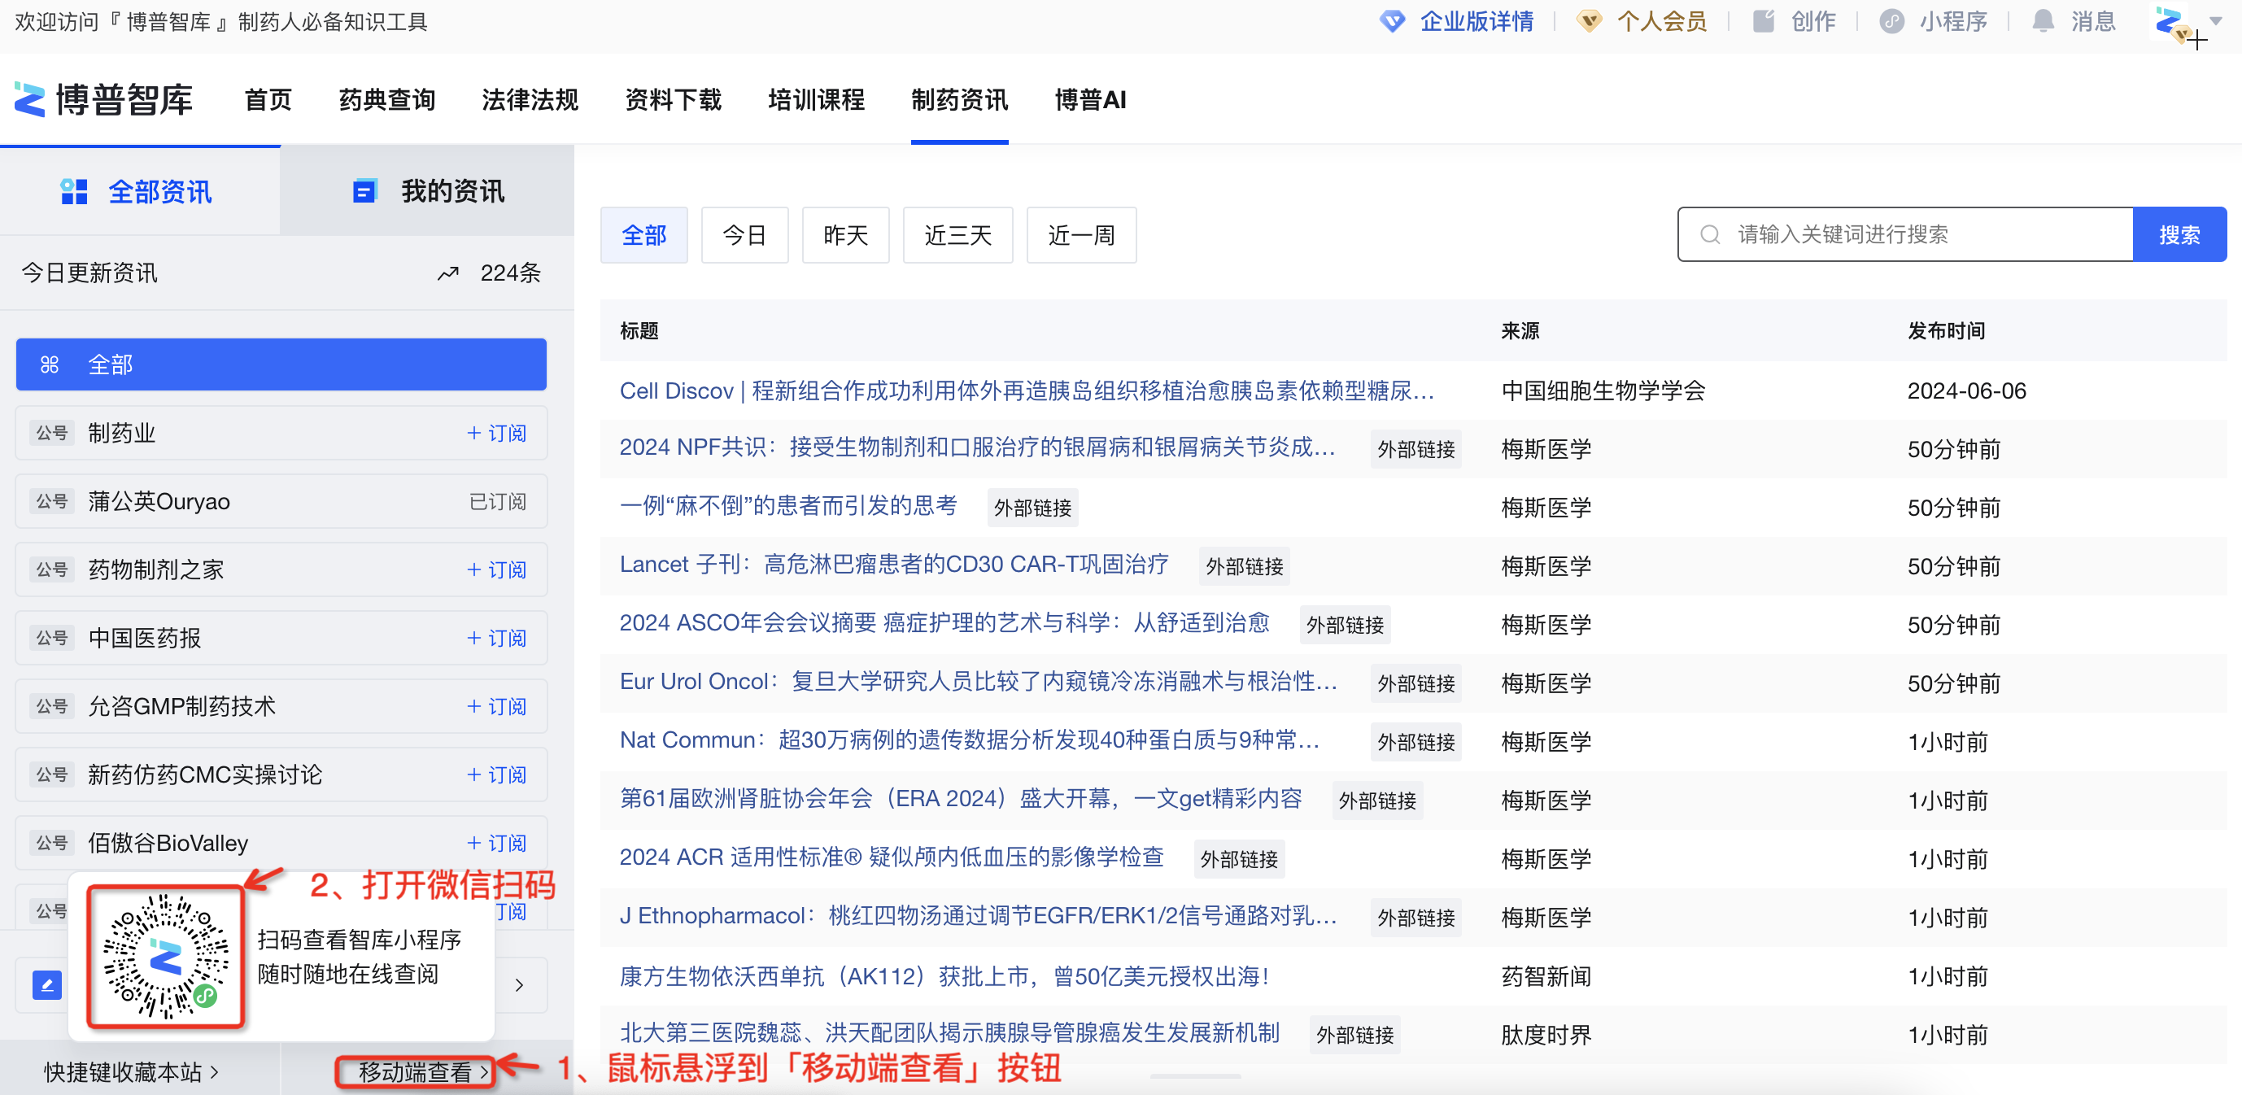Open the 2024 ACR 适用性标准 article
The image size is (2242, 1095).
(892, 857)
